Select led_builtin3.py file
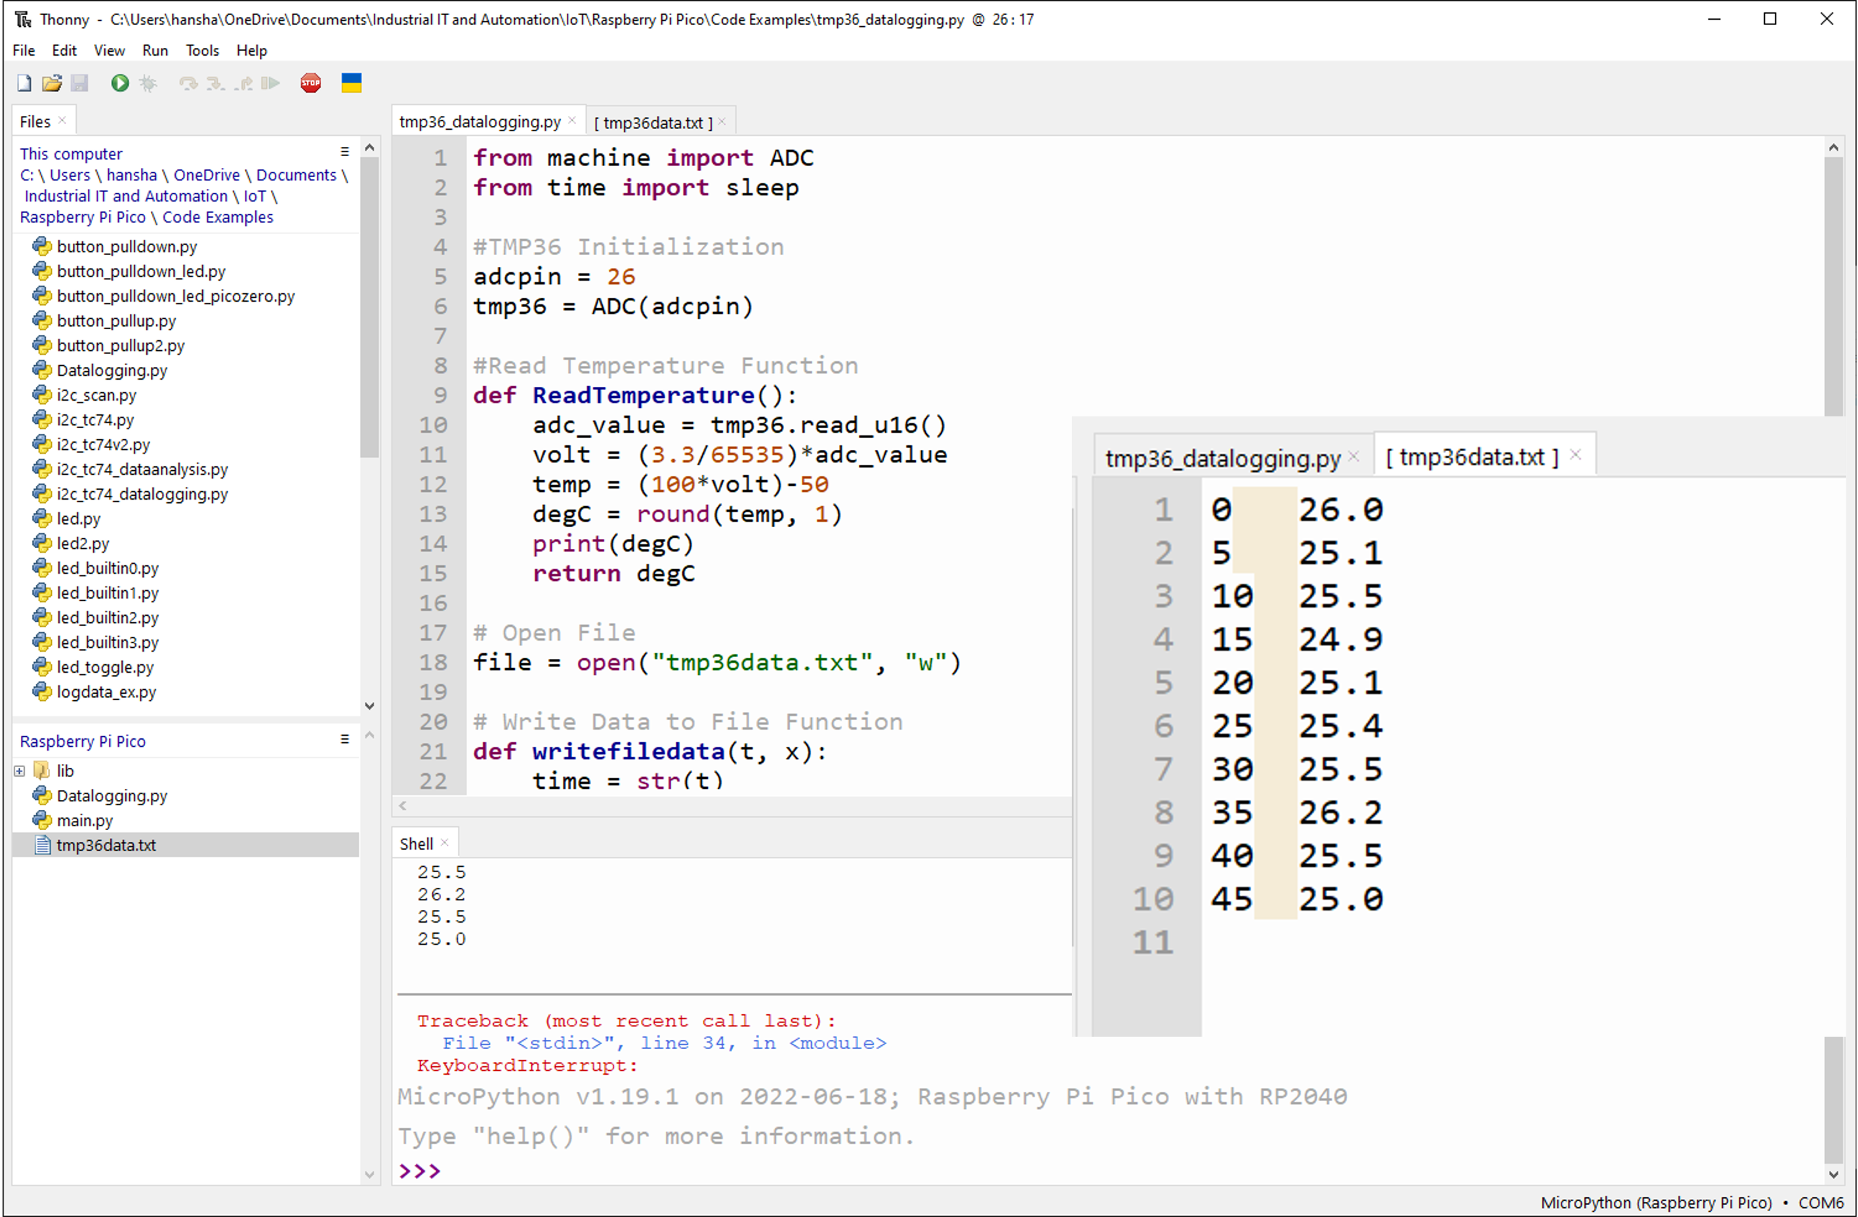1858x1217 pixels. point(107,643)
